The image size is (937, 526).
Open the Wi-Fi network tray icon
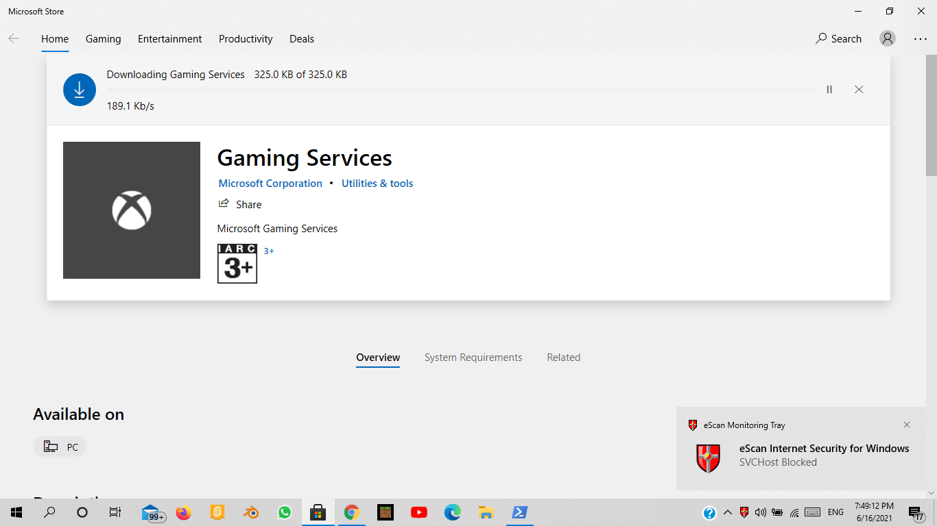[x=794, y=512]
